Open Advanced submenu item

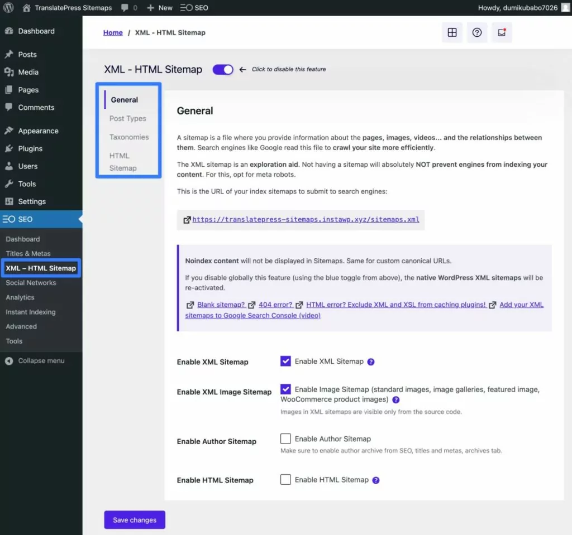(x=21, y=326)
